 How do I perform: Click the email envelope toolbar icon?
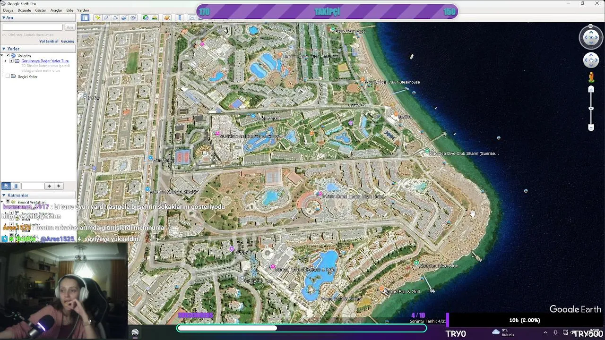tap(192, 17)
